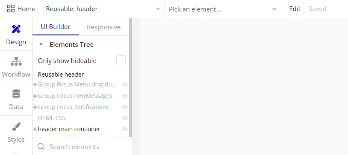Expand Group Focus Menu dropdown plus icon
Screen dimensions: 348x155
tap(35, 85)
